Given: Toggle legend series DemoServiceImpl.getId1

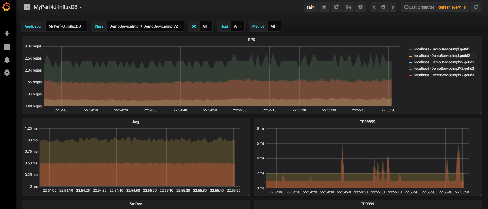Looking at the screenshot, I should (442, 49).
